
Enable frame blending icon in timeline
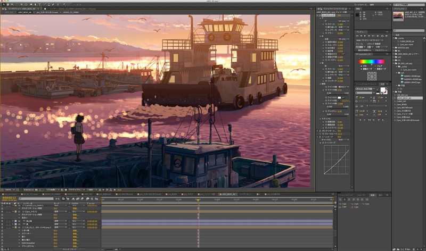(x=78, y=199)
